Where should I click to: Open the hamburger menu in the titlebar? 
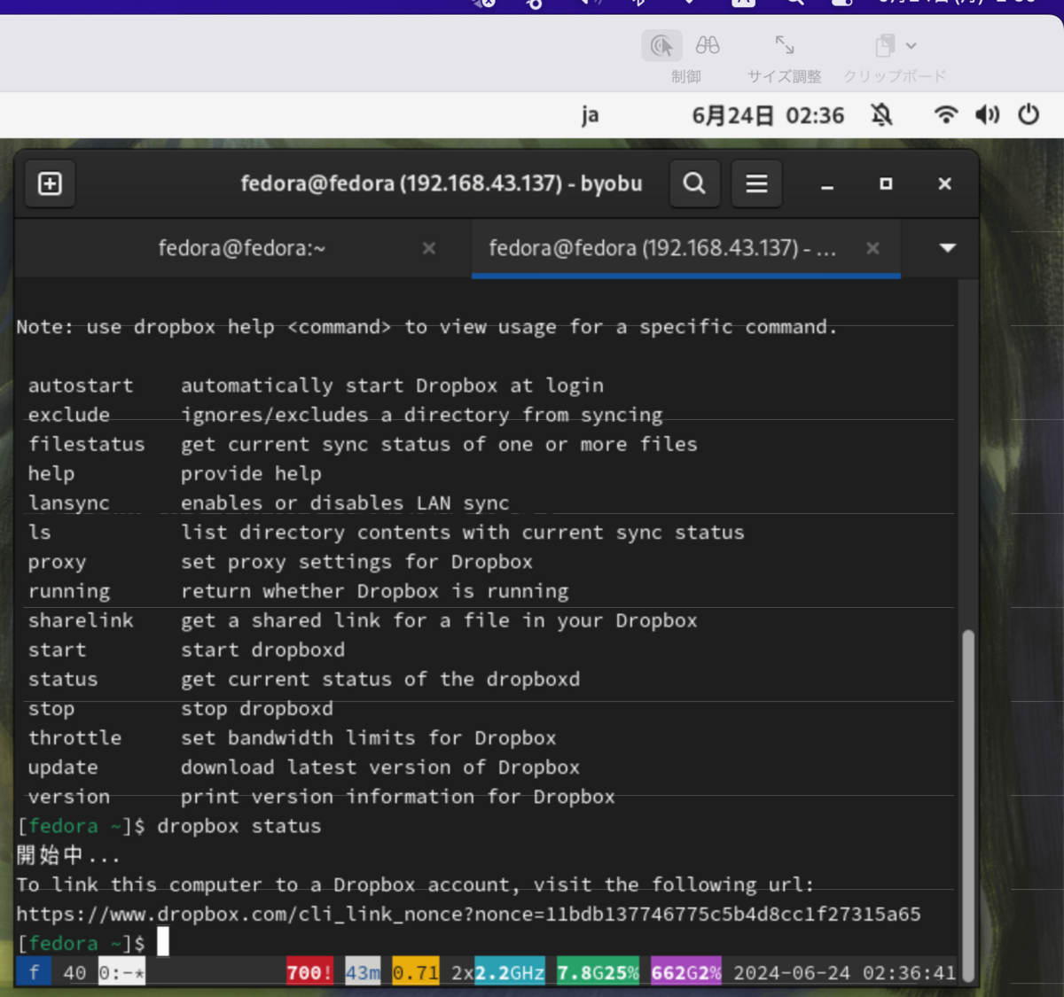click(x=756, y=183)
